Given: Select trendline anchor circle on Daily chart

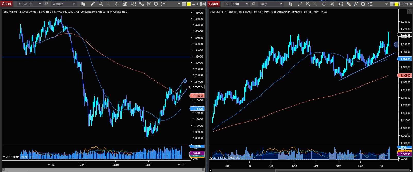Looking at the screenshot, I should tap(396, 45).
